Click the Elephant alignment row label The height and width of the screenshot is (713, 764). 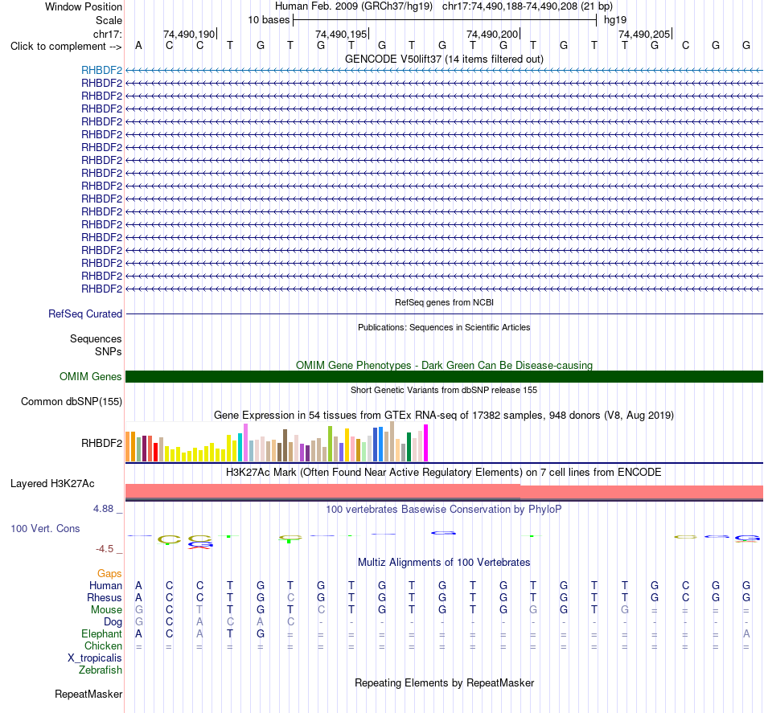click(102, 633)
